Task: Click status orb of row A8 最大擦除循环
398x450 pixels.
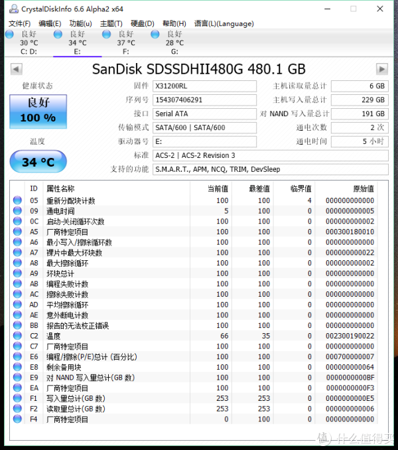Action: [17, 263]
